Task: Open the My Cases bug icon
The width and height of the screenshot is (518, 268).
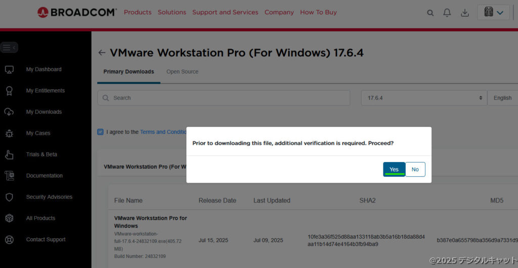Action: coord(9,133)
